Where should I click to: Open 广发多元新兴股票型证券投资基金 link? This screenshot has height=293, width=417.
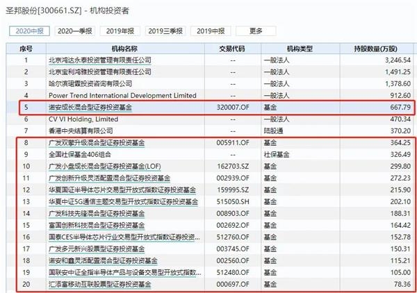(97, 249)
